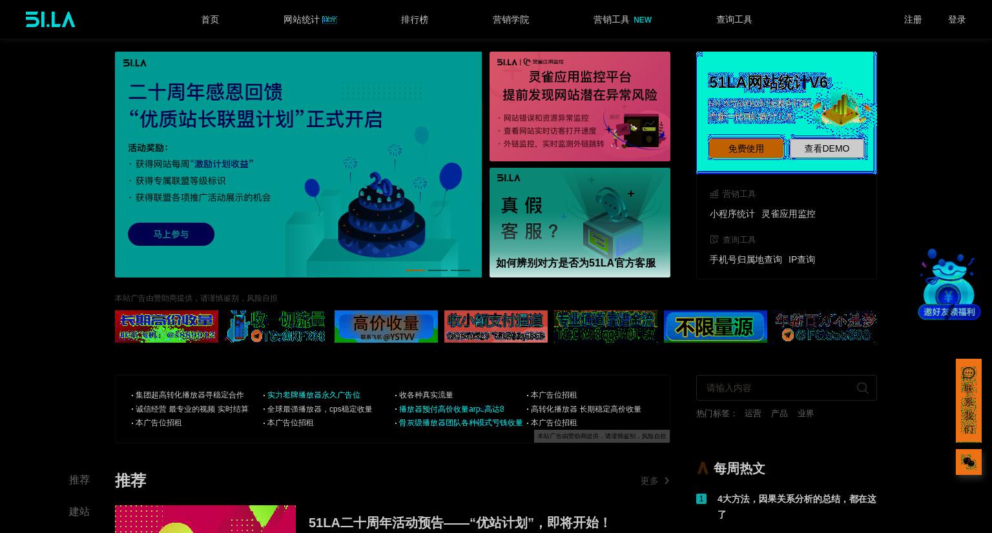This screenshot has height=533, width=992.
Task: Open 实力老牌播放器永久广告位 text ad
Action: 314,395
